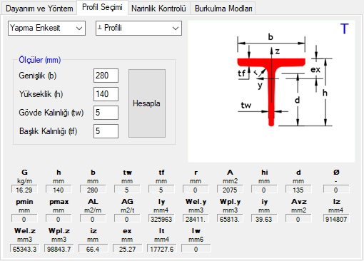Open the Narinlik Kontrolü tab
Viewport: 364px width, 261px height.
pyautogui.click(x=158, y=9)
